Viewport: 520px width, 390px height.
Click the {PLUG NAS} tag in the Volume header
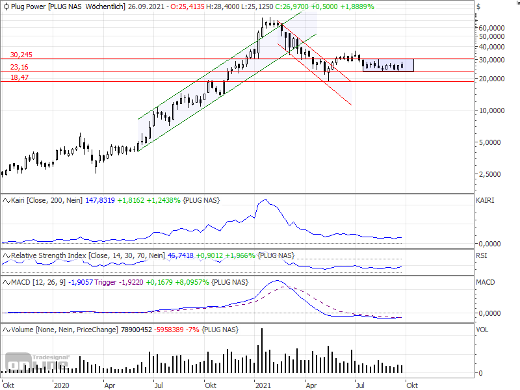pyautogui.click(x=220, y=330)
